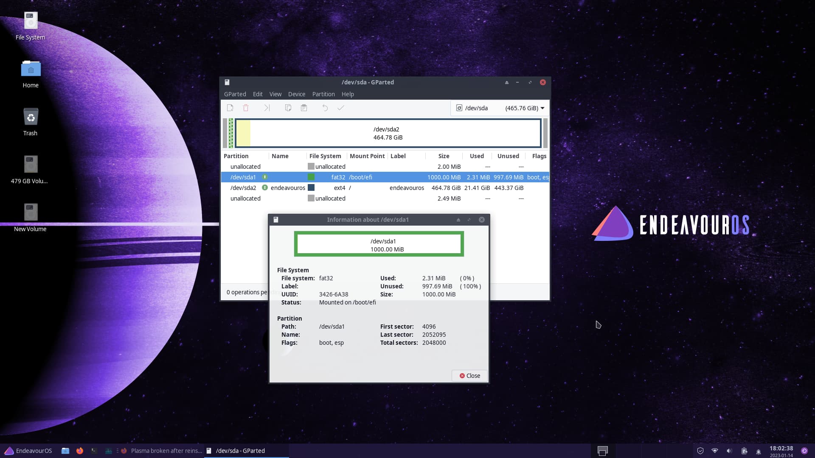Image resolution: width=815 pixels, height=458 pixels.
Task: Click the Apply all operations checkmark icon
Action: pos(341,108)
